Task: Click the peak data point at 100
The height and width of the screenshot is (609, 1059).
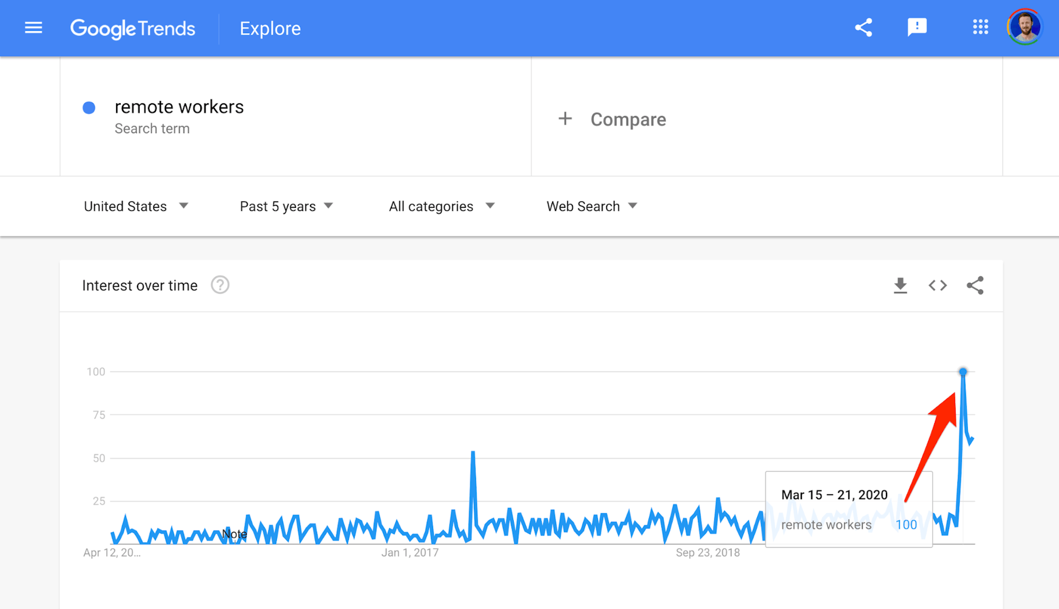Action: (963, 372)
